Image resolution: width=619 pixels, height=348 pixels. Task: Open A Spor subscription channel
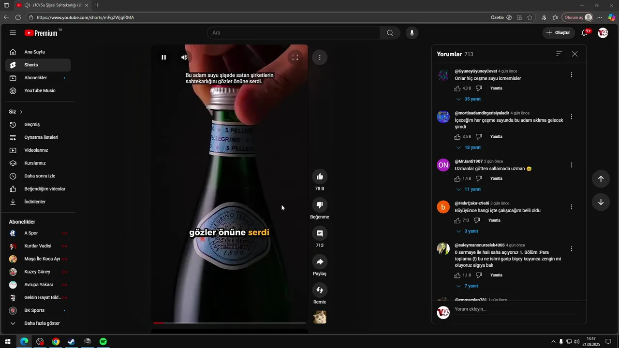click(38, 233)
